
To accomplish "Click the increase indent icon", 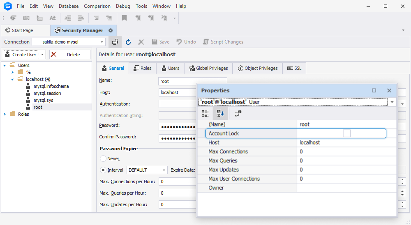I will tap(81, 18).
